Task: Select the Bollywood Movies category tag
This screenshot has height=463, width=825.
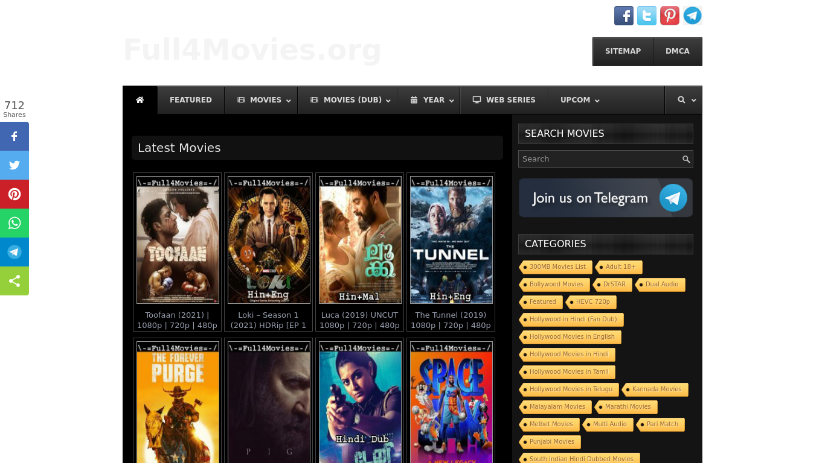Action: pyautogui.click(x=554, y=285)
